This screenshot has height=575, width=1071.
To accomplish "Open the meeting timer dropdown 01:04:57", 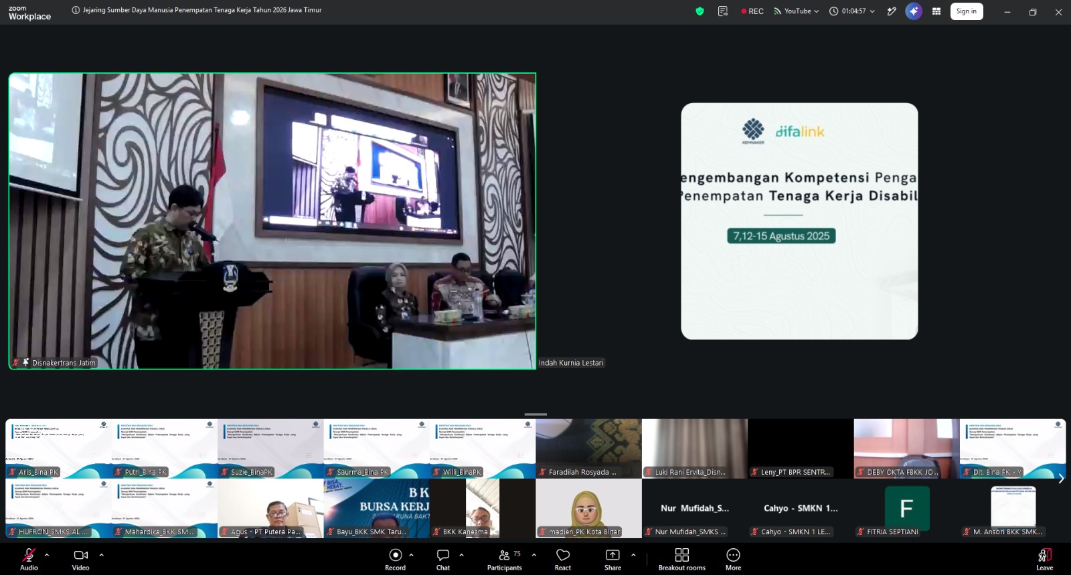I will (852, 11).
